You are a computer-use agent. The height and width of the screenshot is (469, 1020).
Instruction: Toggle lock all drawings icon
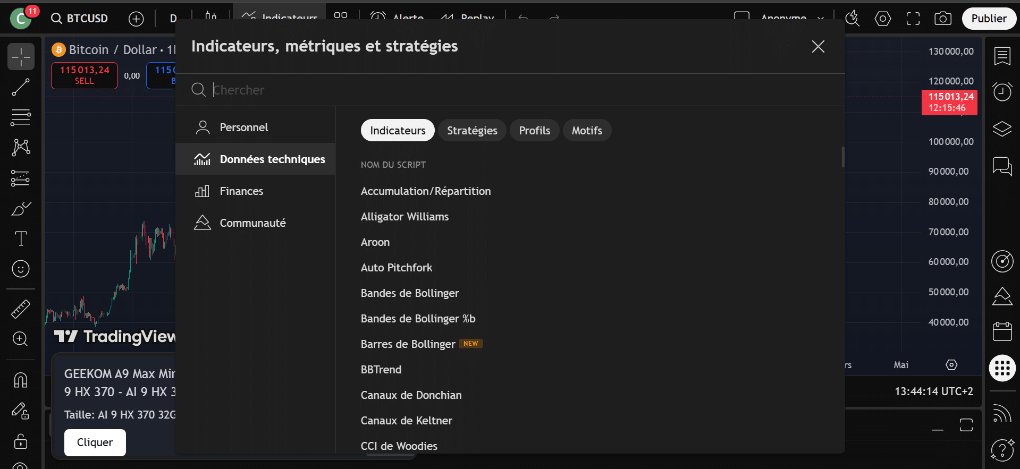(21, 441)
